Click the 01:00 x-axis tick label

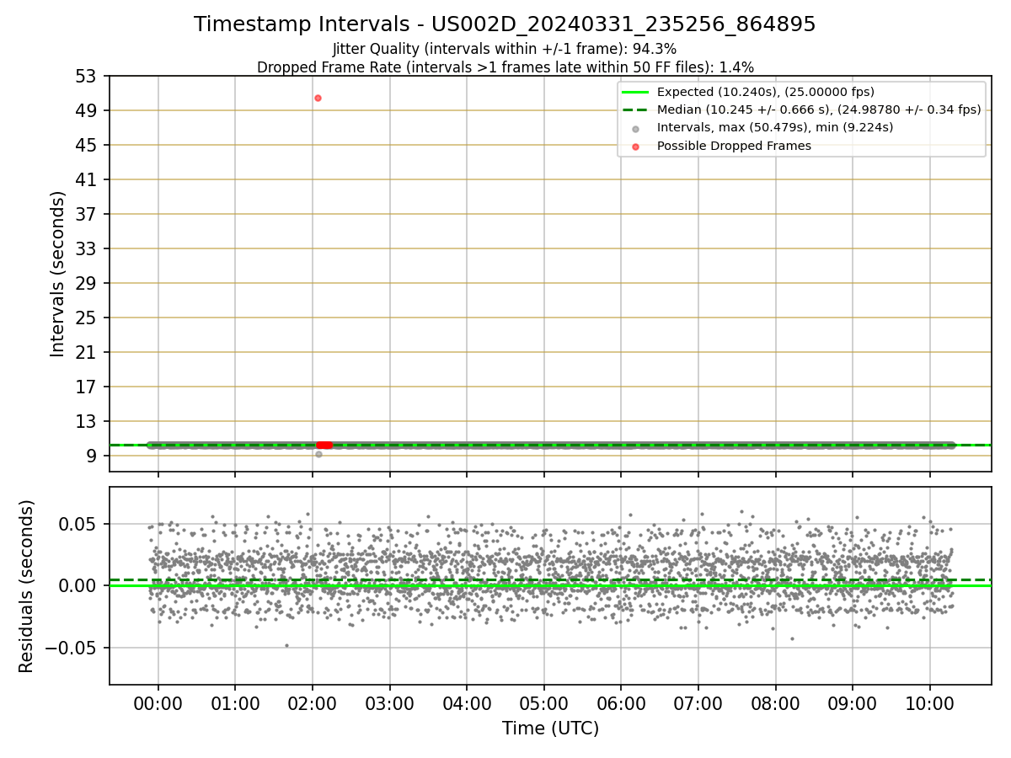point(235,704)
